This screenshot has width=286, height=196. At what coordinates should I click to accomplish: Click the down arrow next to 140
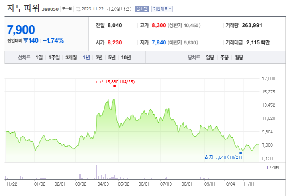pyautogui.click(x=26, y=40)
